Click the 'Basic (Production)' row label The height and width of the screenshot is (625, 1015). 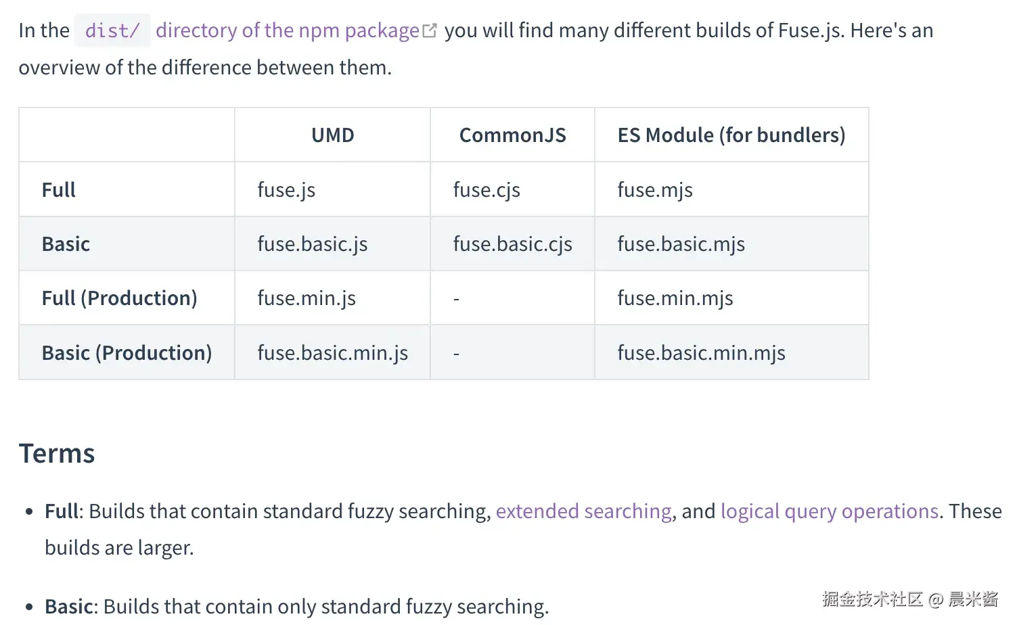tap(127, 353)
